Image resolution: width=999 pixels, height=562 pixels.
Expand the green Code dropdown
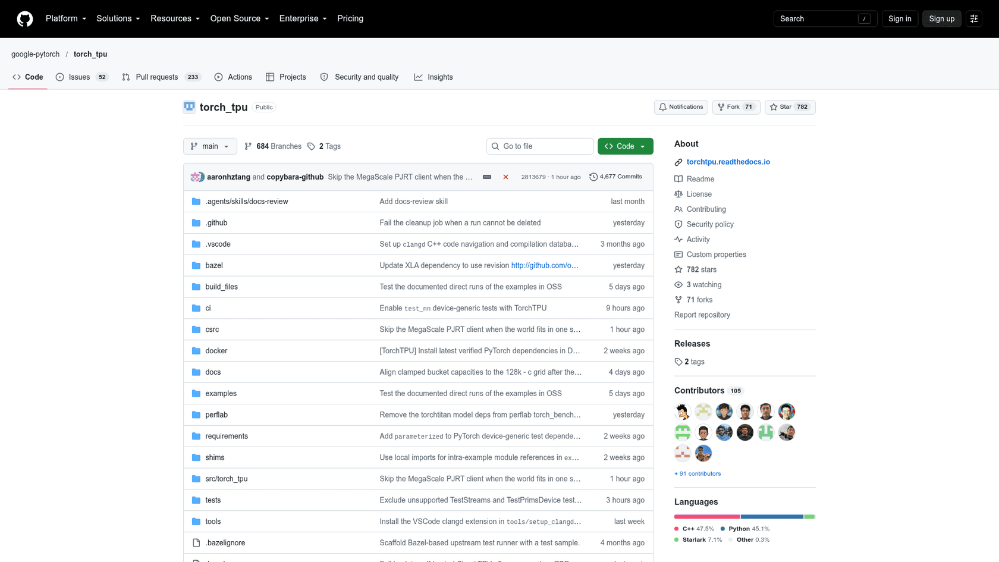625,146
